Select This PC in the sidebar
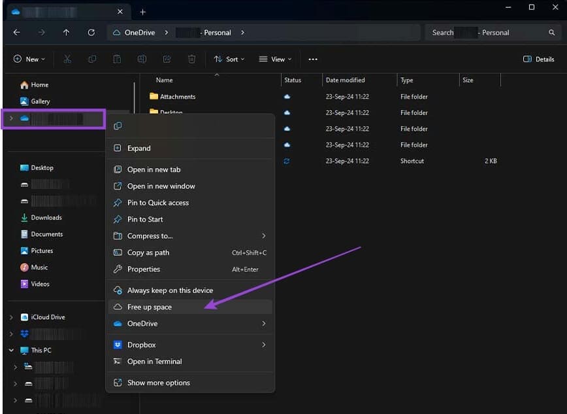This screenshot has height=414, width=567. click(36, 351)
